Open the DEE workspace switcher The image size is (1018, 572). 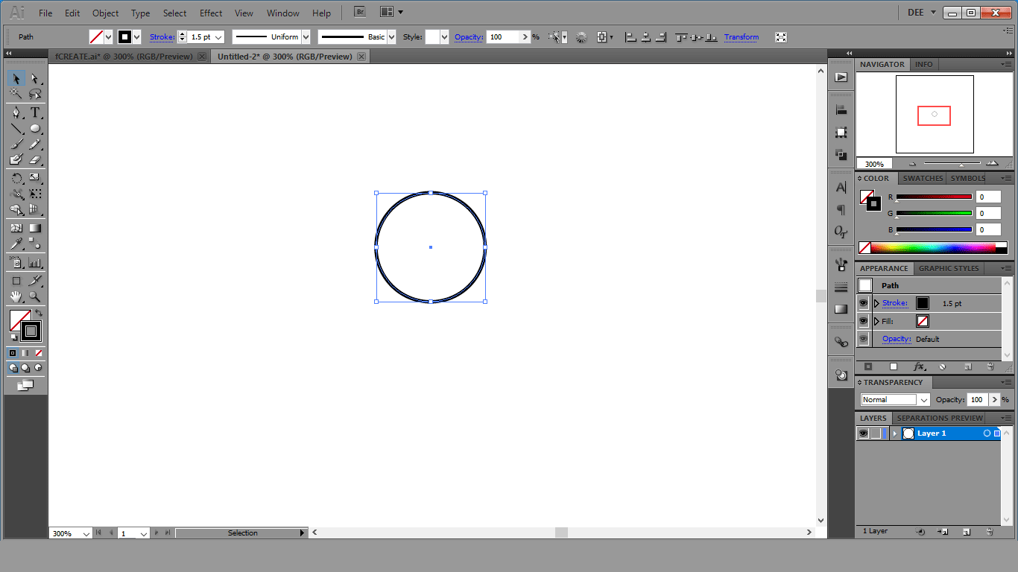[x=922, y=13]
